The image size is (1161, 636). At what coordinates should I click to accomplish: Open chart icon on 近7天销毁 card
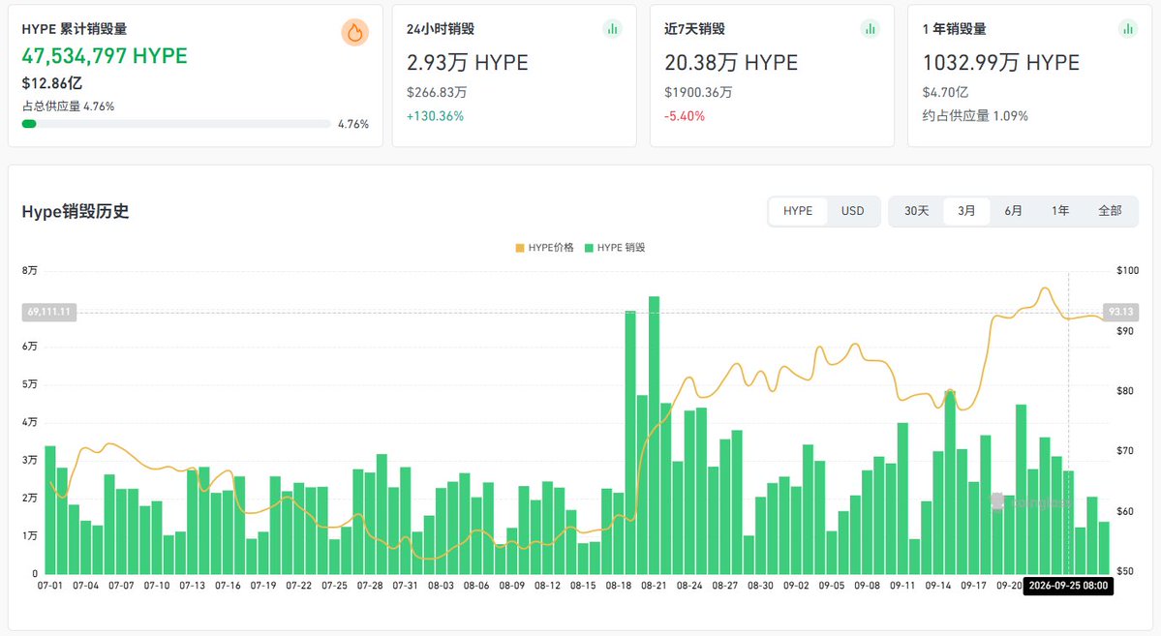[870, 29]
